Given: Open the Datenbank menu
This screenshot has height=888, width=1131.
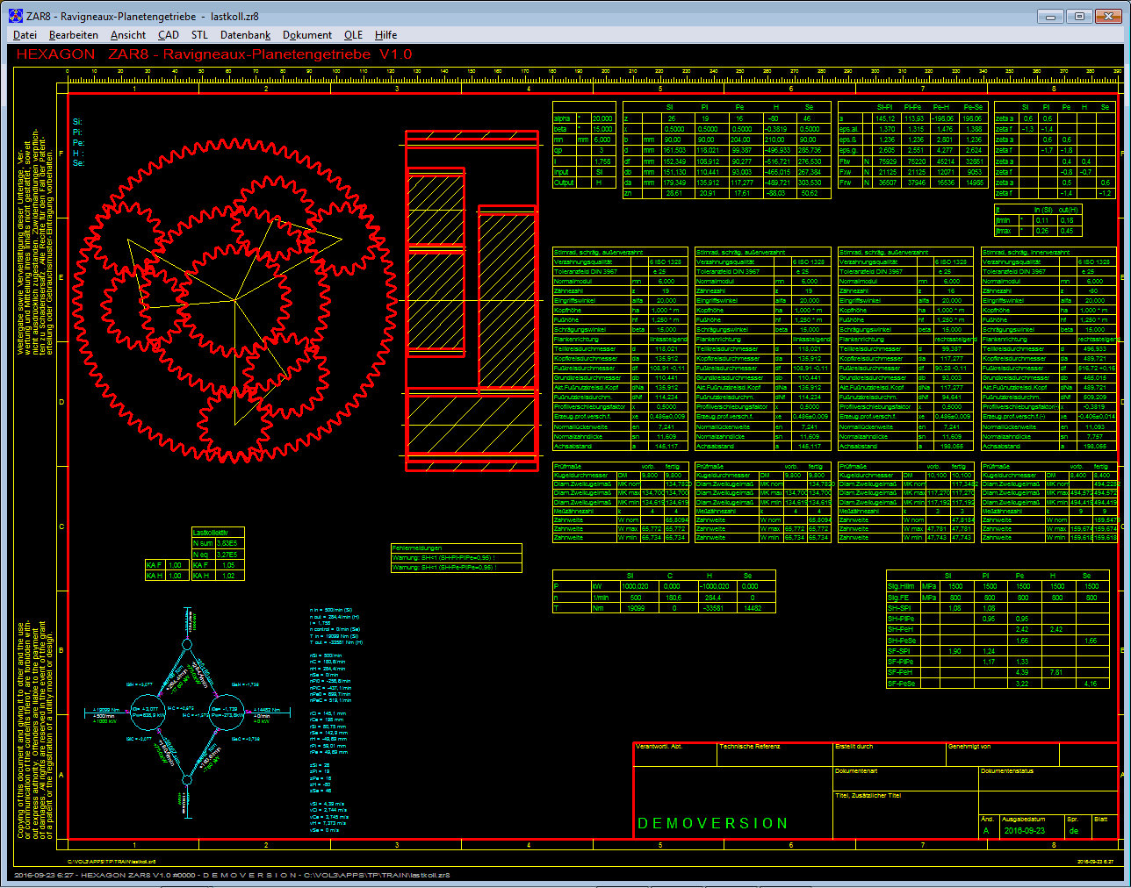Looking at the screenshot, I should [x=246, y=35].
